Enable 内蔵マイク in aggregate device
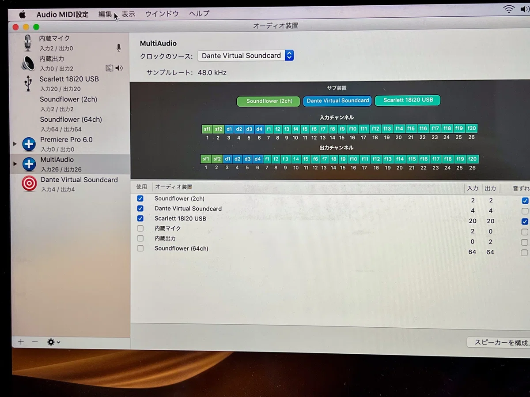 coord(140,228)
